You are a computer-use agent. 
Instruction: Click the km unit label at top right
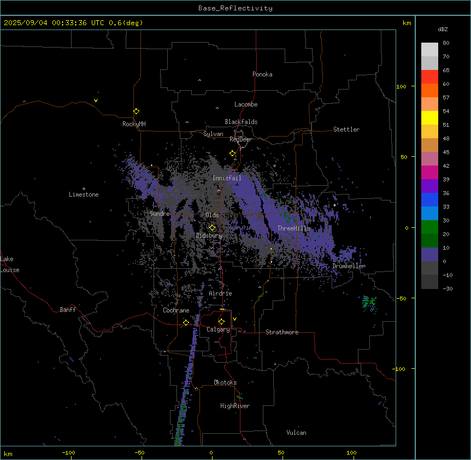click(407, 23)
